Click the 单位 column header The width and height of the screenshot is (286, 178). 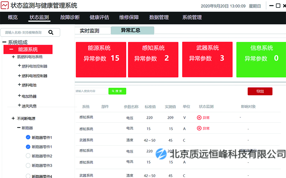click(187, 107)
